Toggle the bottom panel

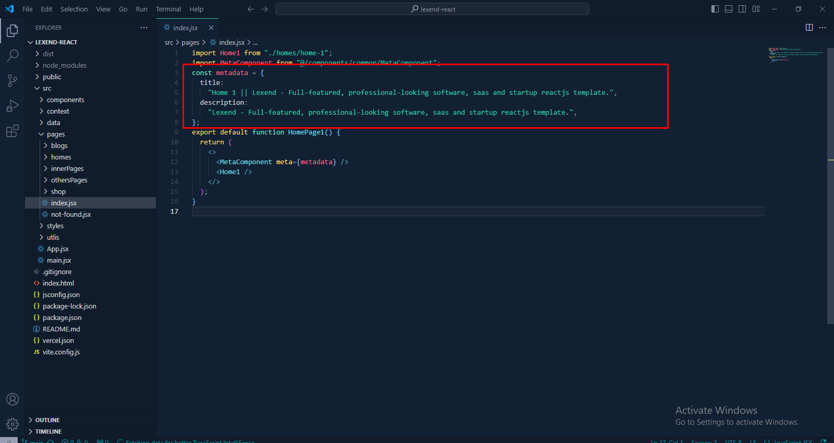coord(729,9)
